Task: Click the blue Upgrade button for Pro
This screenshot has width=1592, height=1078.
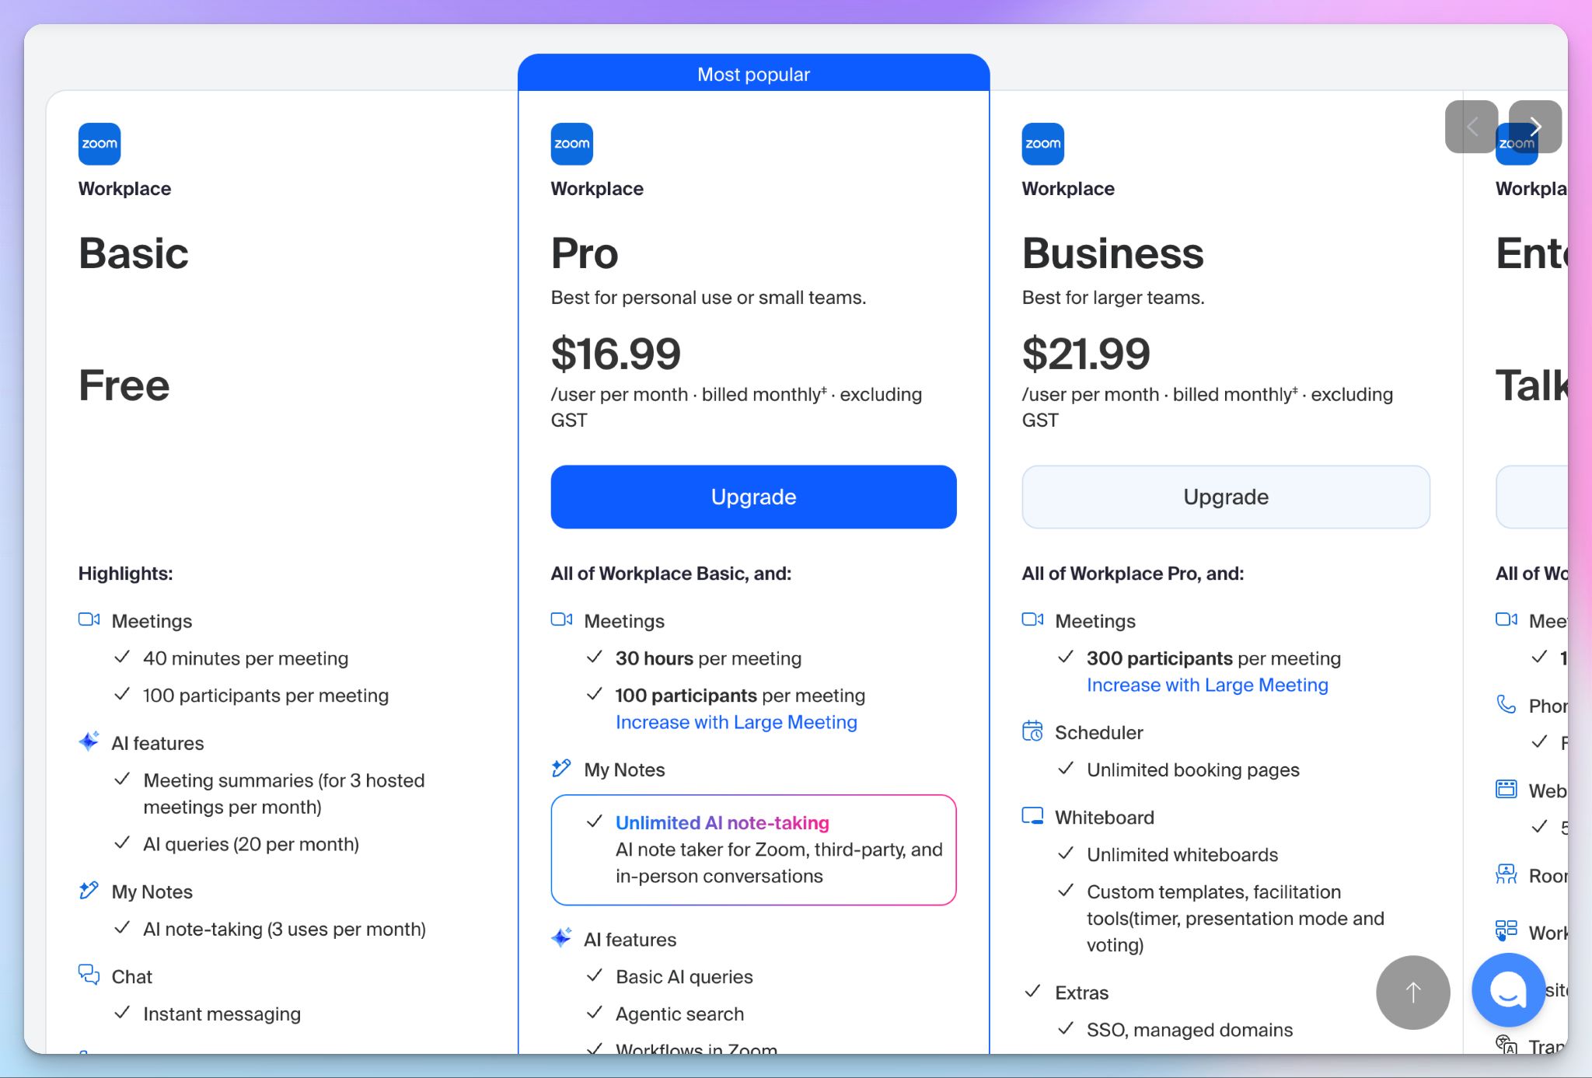Action: [754, 497]
